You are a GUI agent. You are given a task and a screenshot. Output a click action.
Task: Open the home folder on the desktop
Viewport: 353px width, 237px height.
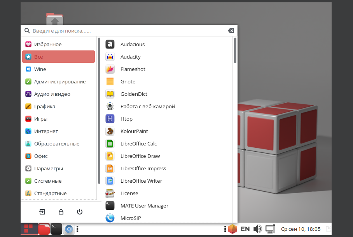[x=55, y=19]
